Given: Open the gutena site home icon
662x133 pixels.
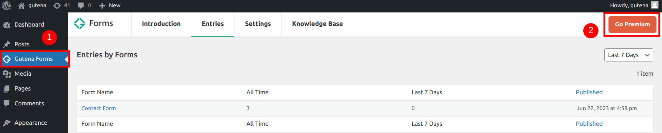Looking at the screenshot, I should (x=21, y=6).
